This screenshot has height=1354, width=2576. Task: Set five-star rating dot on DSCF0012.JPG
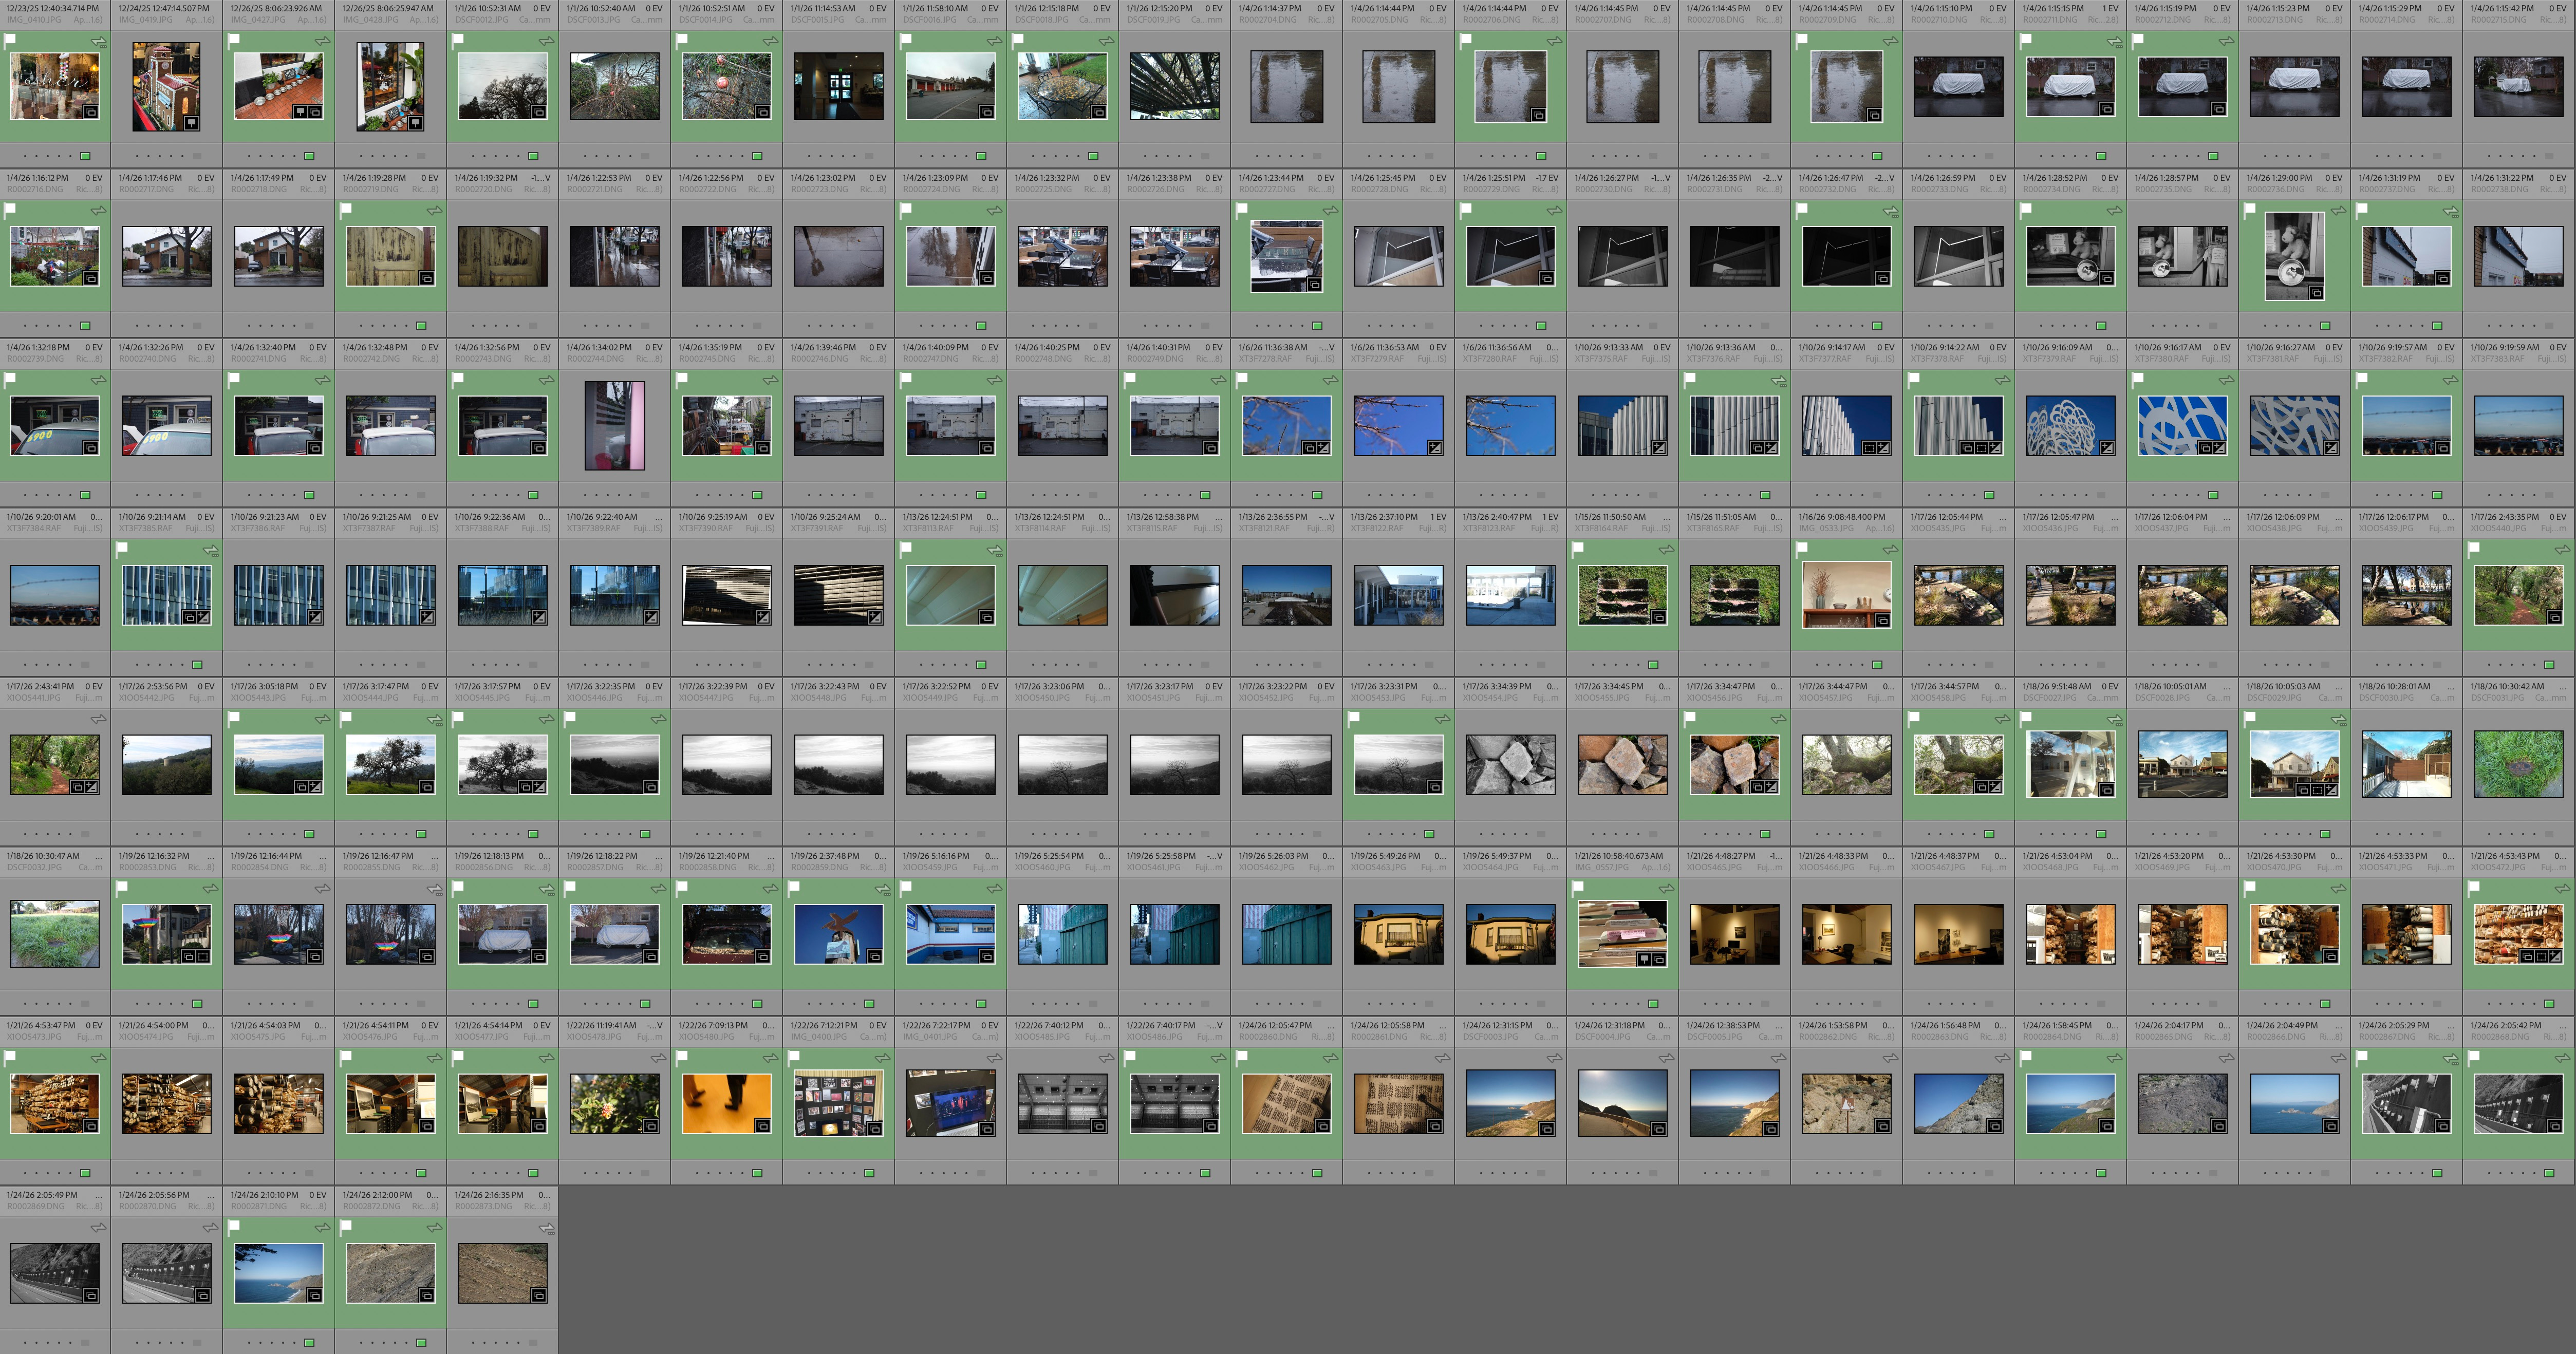tap(519, 156)
